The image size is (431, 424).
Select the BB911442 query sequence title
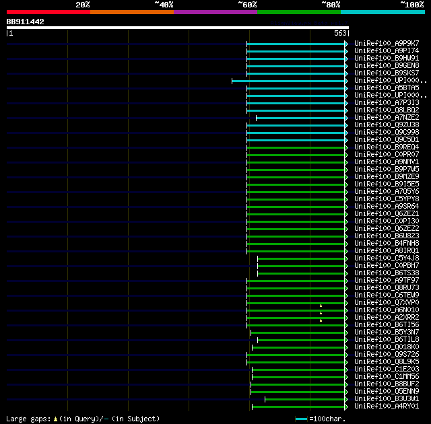[26, 22]
